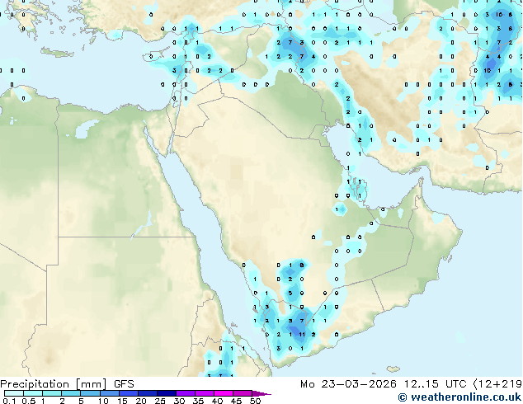Click the 'Precipitation [mm] GFS' title
The height and width of the screenshot is (404, 523).
click(x=67, y=384)
